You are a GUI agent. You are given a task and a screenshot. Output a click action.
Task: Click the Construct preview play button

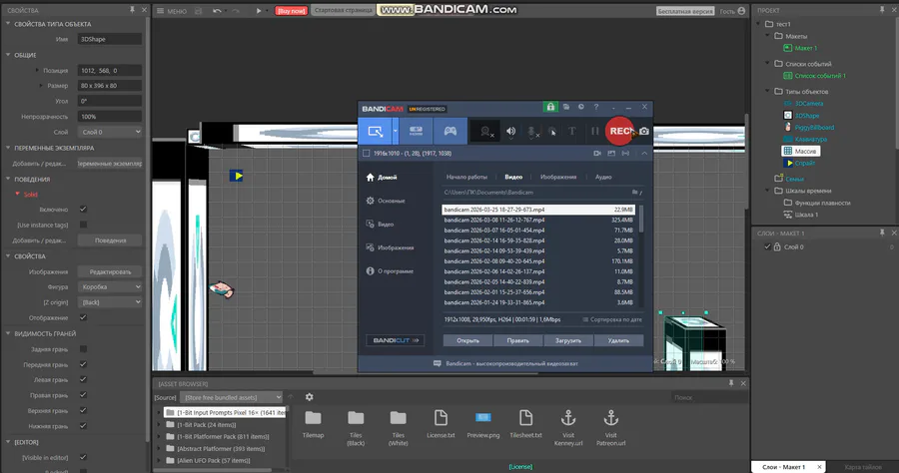coord(259,11)
